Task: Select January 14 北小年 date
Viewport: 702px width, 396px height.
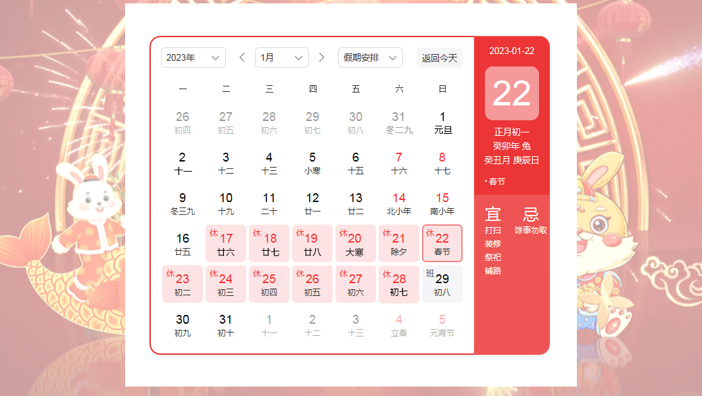Action: [399, 203]
